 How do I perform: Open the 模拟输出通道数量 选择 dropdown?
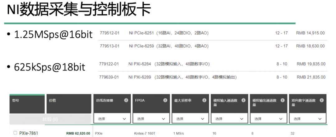coord(268,119)
